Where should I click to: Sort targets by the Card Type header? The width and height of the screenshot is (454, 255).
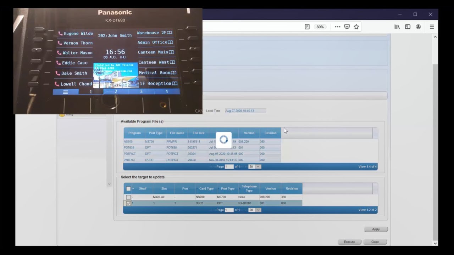pyautogui.click(x=206, y=188)
